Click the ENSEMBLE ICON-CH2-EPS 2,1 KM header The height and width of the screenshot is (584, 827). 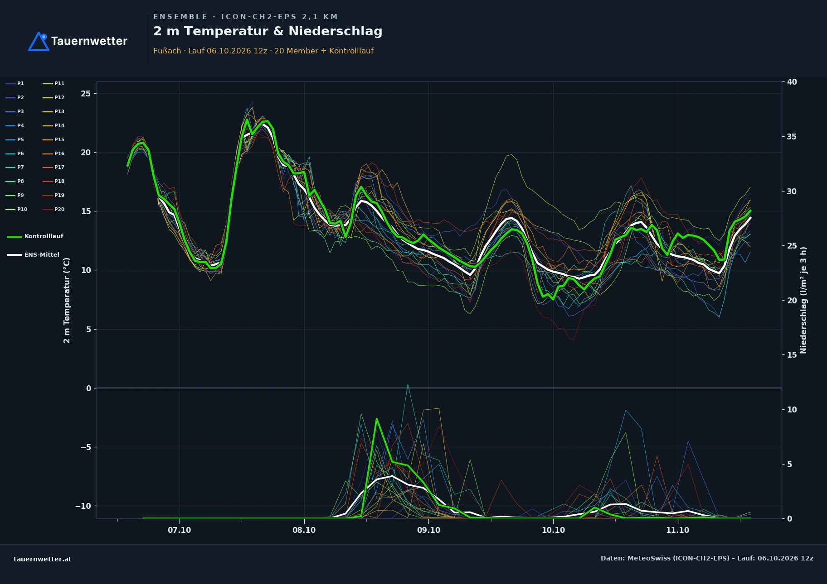tap(245, 17)
